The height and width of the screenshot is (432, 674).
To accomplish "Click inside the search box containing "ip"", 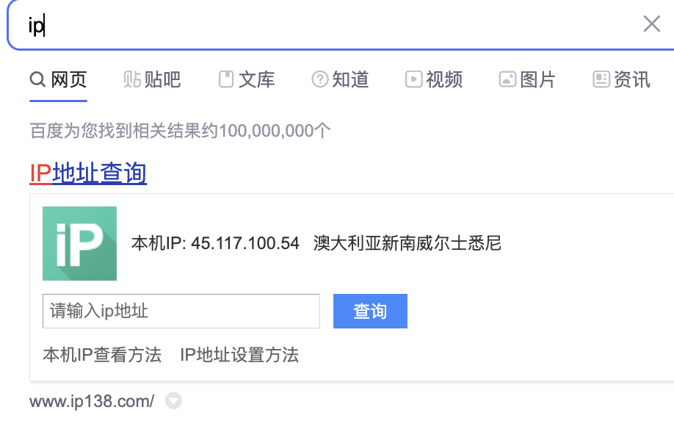I will (x=330, y=25).
